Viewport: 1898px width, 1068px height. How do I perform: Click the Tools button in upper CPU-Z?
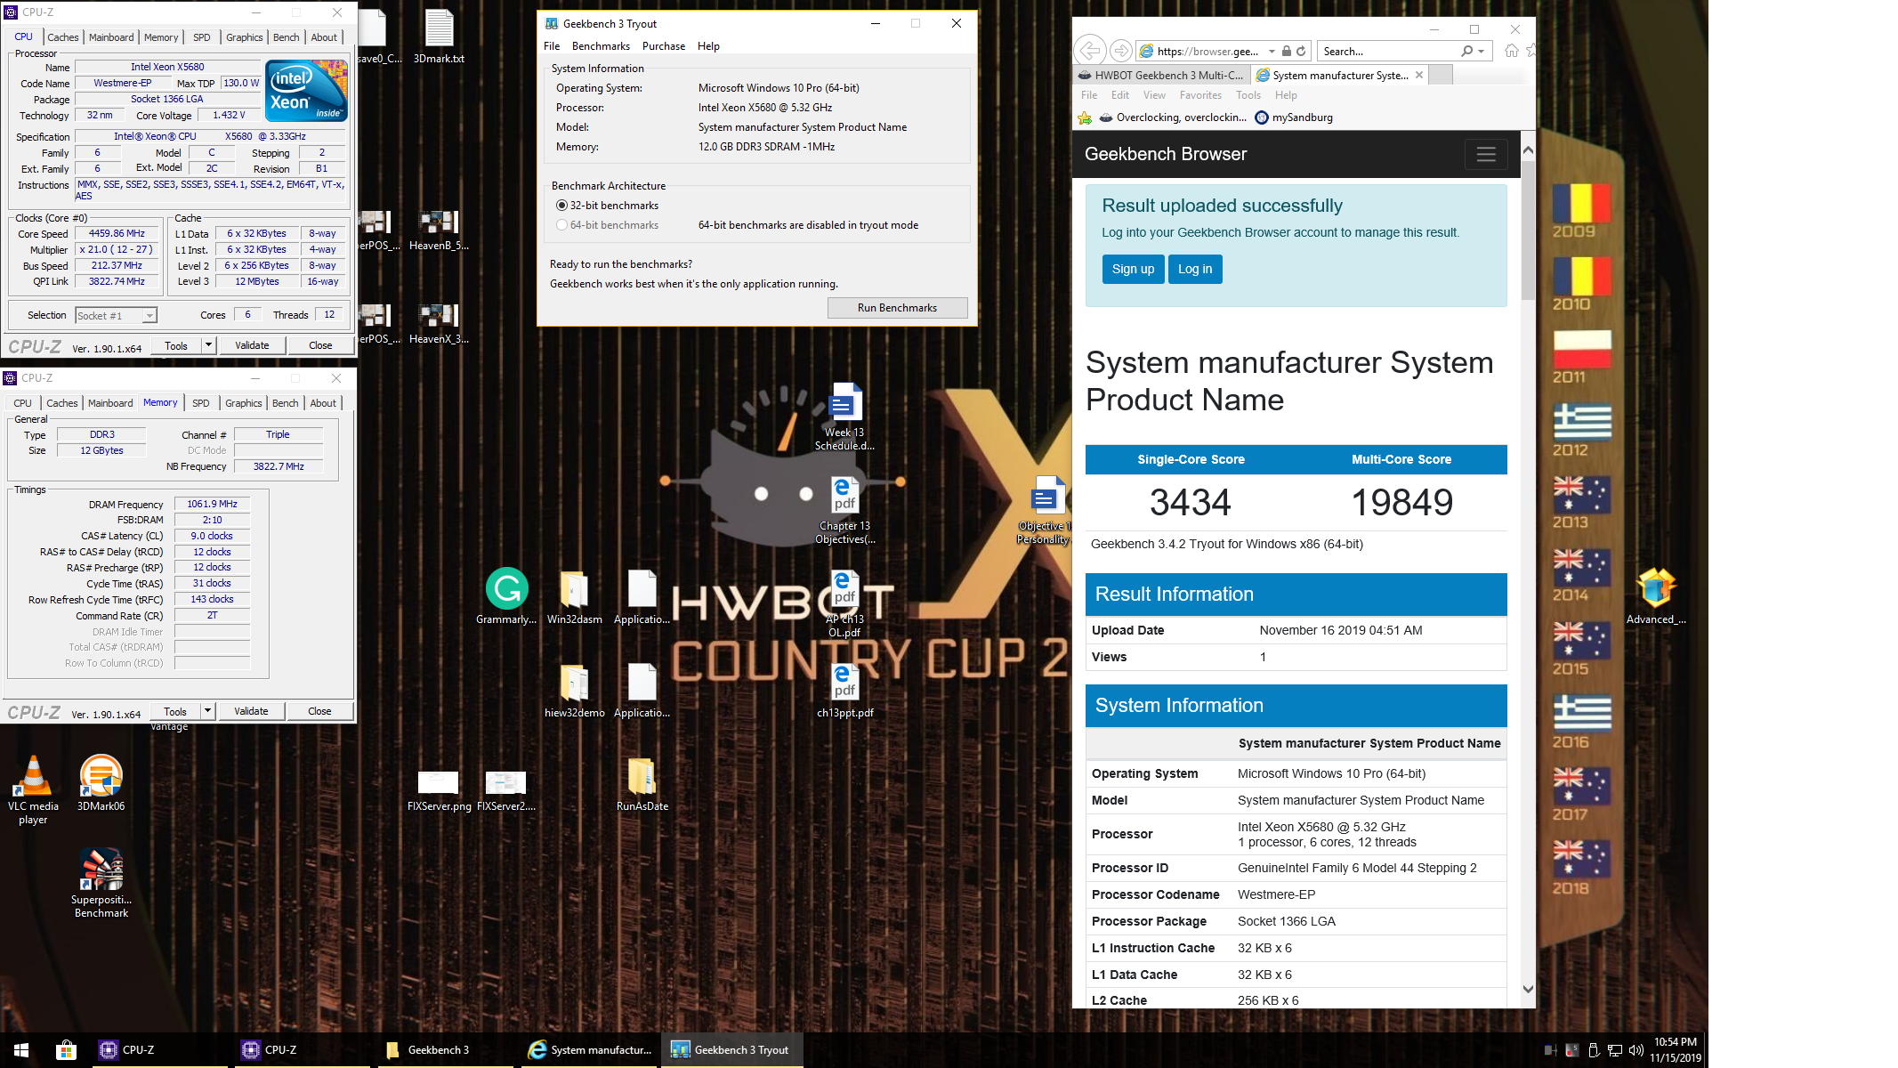pos(176,345)
